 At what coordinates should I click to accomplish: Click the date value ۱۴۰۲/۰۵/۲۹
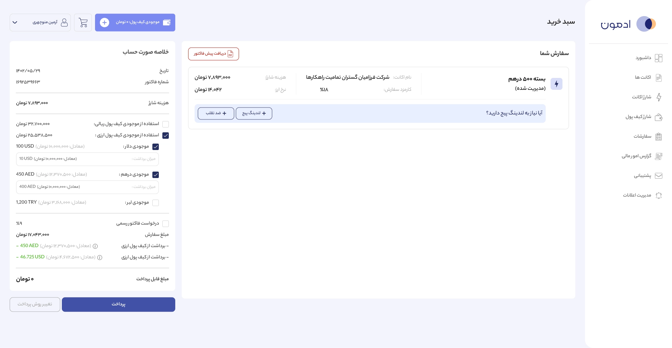tap(28, 71)
